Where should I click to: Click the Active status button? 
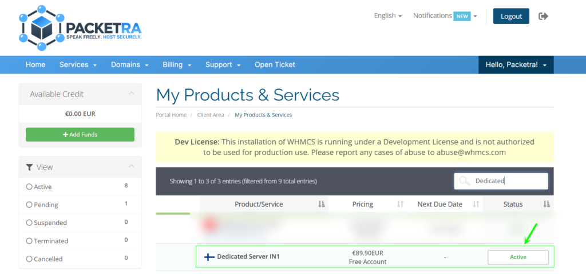pos(518,257)
